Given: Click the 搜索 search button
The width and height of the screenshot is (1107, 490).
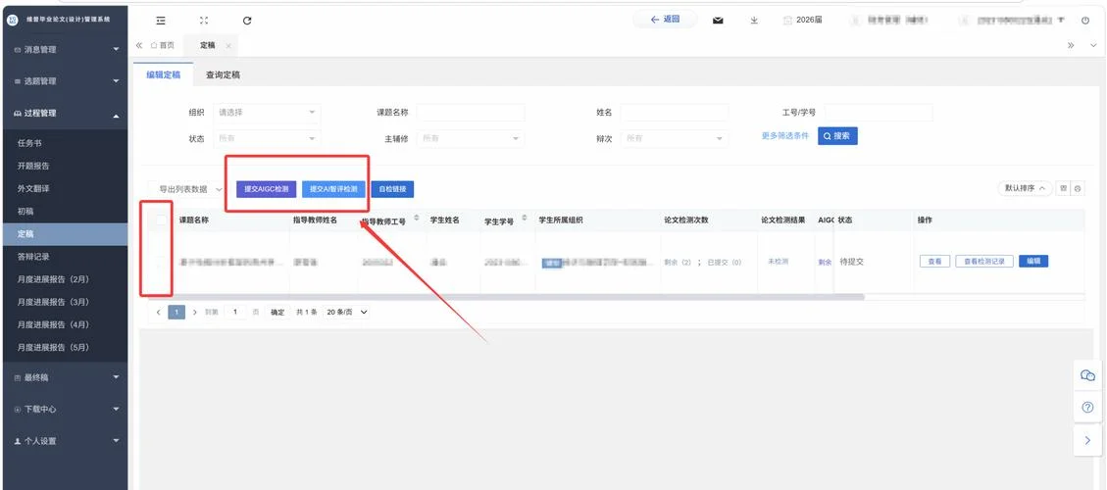Looking at the screenshot, I should (837, 136).
